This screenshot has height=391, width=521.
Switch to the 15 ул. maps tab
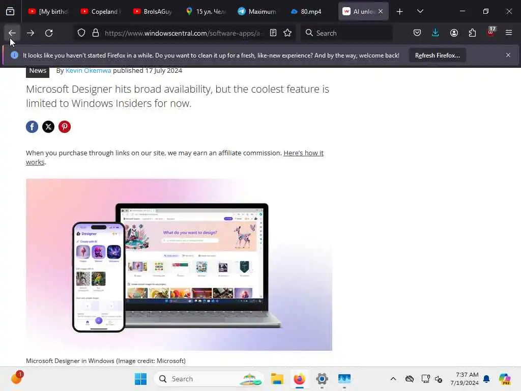206,12
